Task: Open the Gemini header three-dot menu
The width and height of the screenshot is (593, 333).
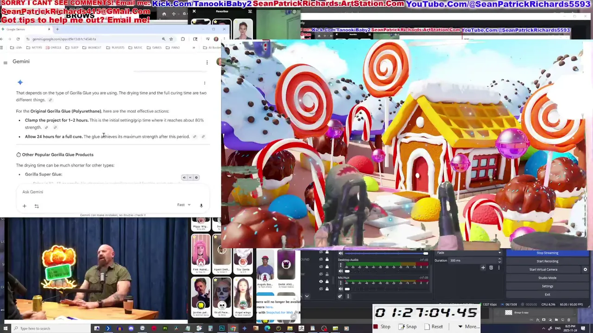Action: [207, 62]
